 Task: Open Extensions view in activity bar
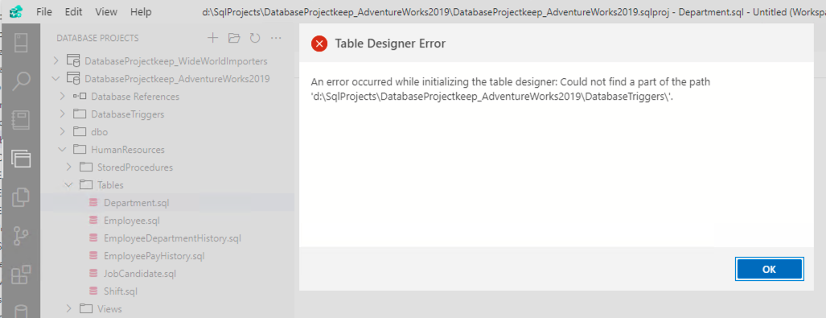click(x=21, y=275)
